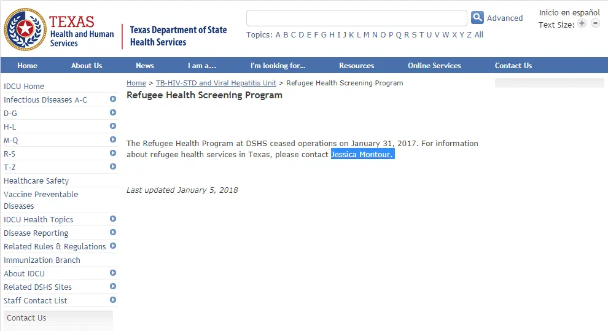Image resolution: width=608 pixels, height=331 pixels.
Task: Expand IDCU Health Topics arrow
Action: pyautogui.click(x=113, y=219)
